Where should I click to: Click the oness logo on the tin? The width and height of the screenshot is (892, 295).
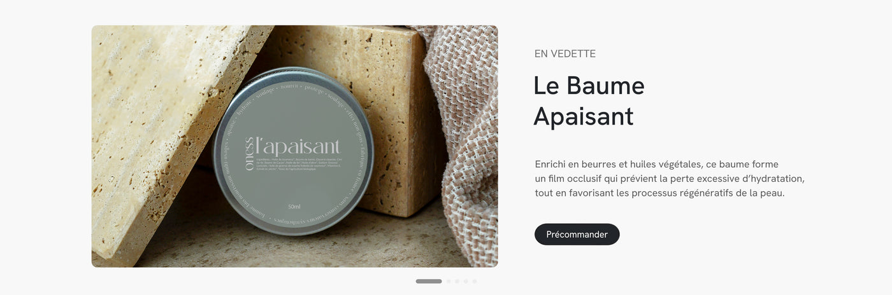(x=250, y=153)
